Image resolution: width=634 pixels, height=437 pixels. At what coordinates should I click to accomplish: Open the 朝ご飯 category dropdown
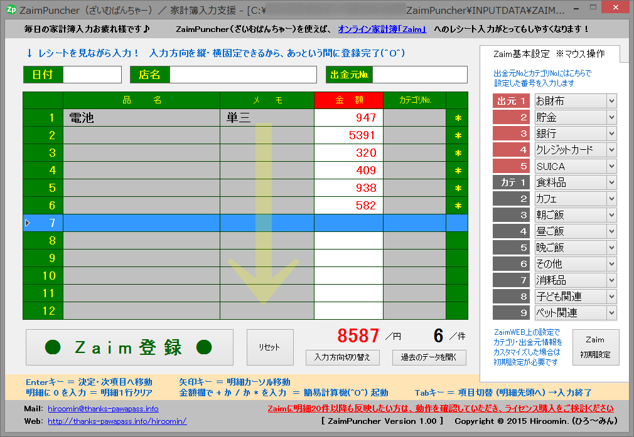click(611, 215)
